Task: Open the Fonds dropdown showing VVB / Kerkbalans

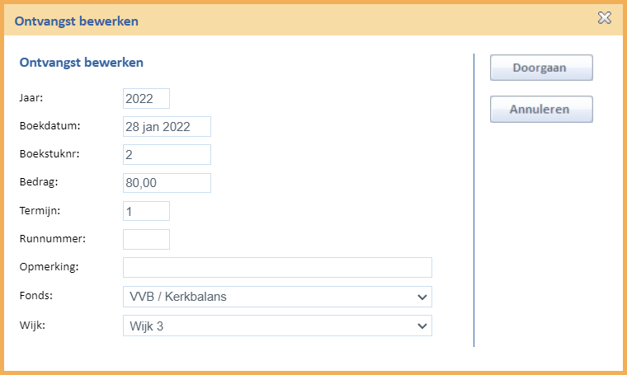Action: click(277, 297)
